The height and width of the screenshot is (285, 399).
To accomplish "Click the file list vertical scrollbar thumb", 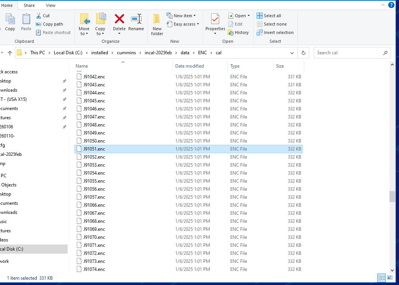I will (392, 196).
